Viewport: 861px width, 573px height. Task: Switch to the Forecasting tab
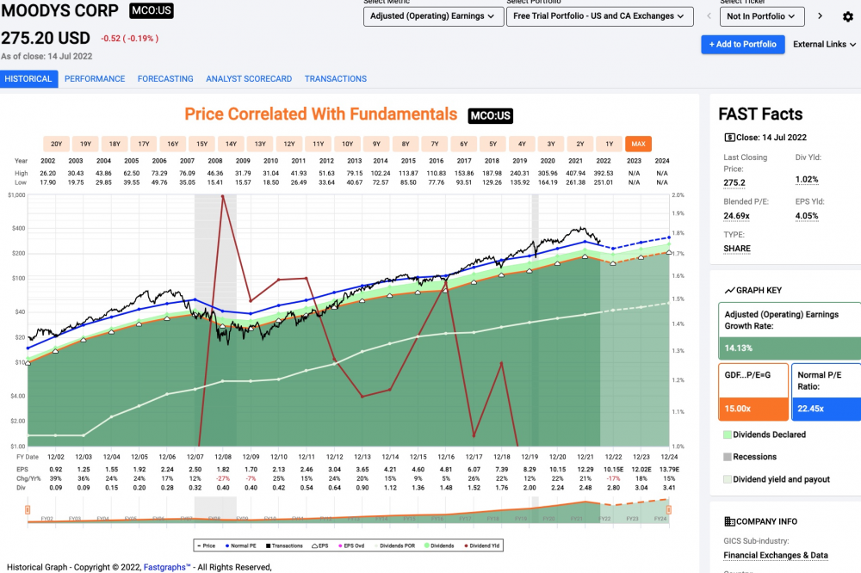pyautogui.click(x=165, y=79)
